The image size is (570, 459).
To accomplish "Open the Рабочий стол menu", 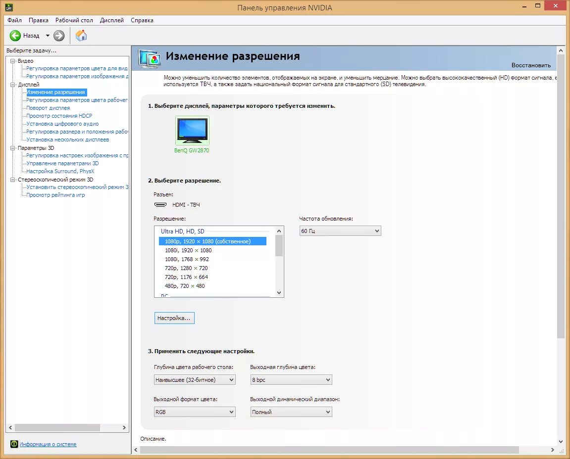I will pyautogui.click(x=74, y=20).
